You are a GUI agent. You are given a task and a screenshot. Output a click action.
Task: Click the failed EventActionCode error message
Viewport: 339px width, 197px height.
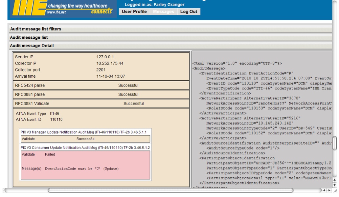(x=81, y=169)
